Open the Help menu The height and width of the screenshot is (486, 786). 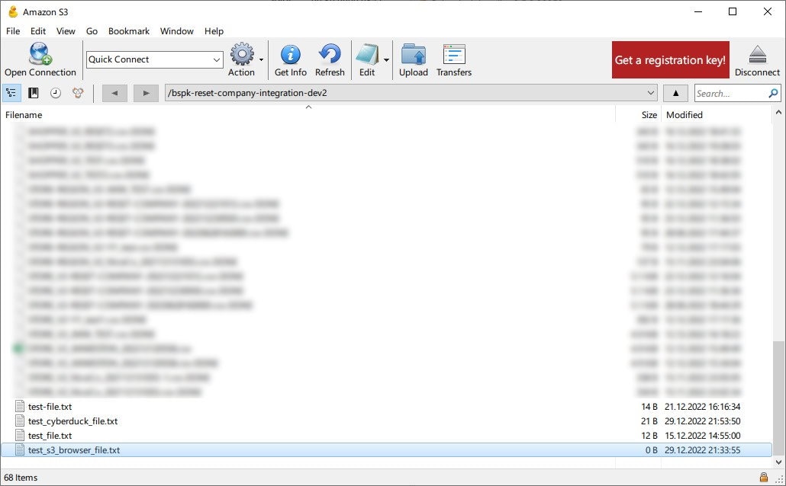(x=214, y=31)
